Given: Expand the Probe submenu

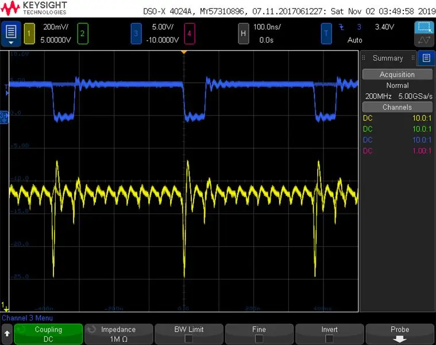Looking at the screenshot, I should [400, 334].
